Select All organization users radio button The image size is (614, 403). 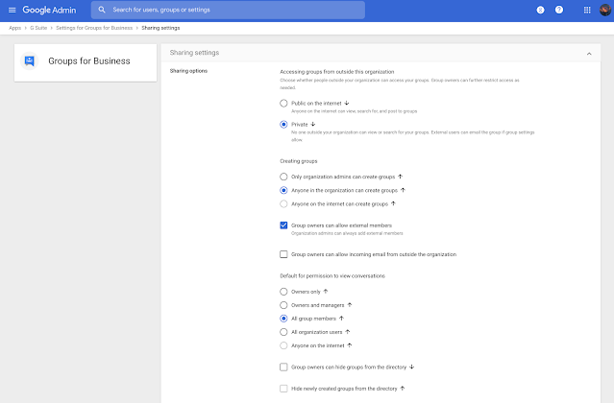click(283, 332)
